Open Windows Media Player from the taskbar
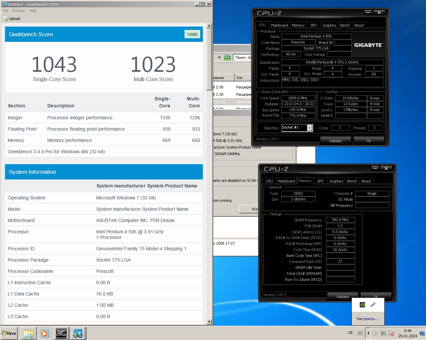The width and height of the screenshot is (426, 340). [45, 333]
